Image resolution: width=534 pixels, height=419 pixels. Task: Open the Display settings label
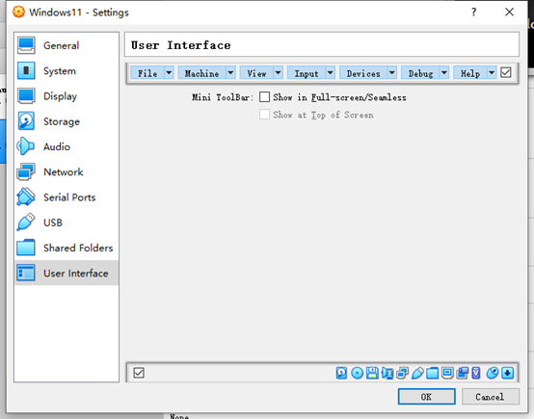[61, 96]
